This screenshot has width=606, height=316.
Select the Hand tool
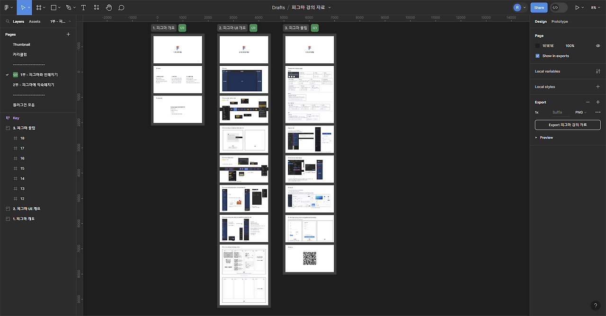click(109, 8)
